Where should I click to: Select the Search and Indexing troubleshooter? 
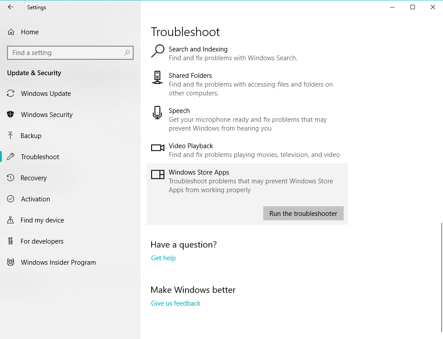(247, 53)
